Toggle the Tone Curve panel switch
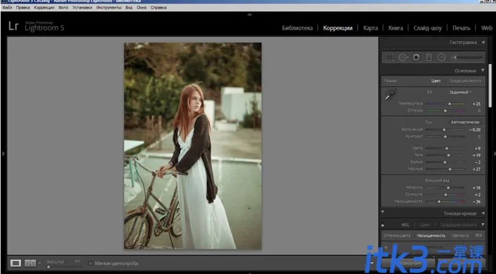This screenshot has height=274, width=496. [383, 212]
